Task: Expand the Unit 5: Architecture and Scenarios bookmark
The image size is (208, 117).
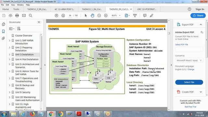Action: click(9, 64)
